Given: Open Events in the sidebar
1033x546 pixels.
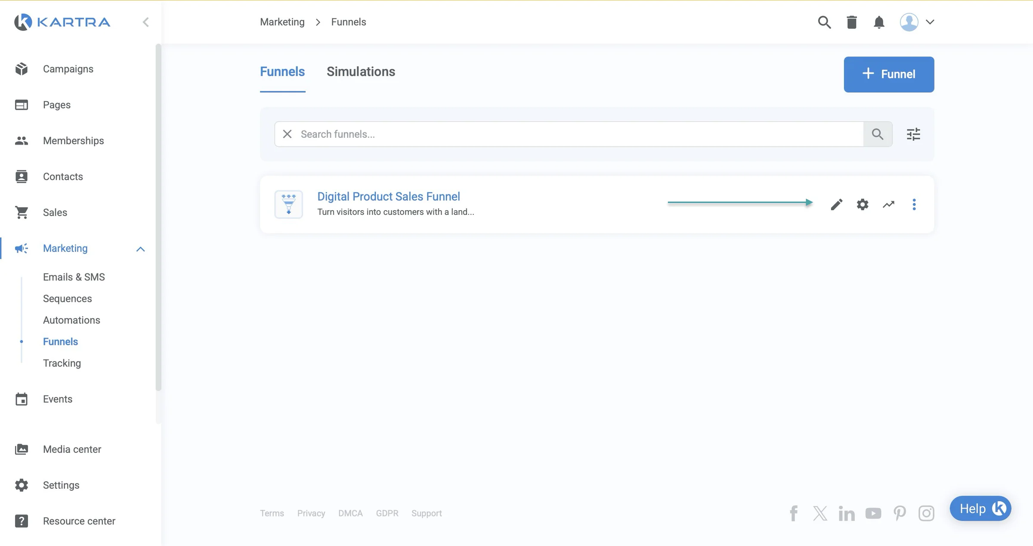Looking at the screenshot, I should pos(58,399).
